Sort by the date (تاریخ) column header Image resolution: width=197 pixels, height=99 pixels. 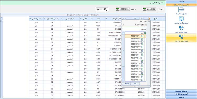coord(155,19)
